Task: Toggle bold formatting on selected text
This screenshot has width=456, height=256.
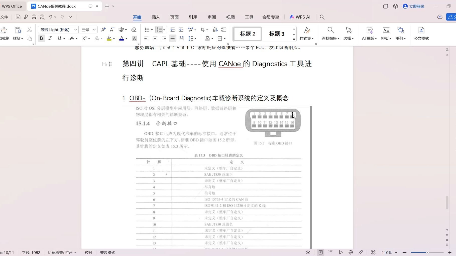Action: pyautogui.click(x=41, y=38)
